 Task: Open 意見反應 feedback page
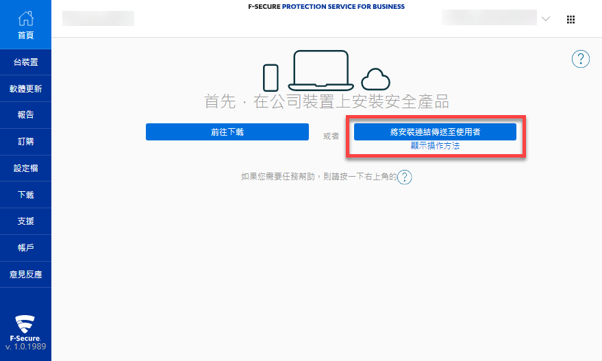[x=25, y=275]
